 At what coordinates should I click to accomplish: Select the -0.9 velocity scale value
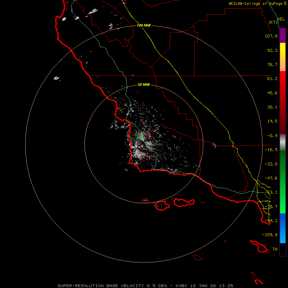click(x=272, y=136)
